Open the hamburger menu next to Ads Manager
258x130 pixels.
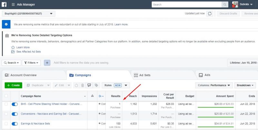[13, 5]
